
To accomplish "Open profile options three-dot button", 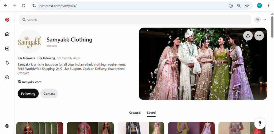I will 259,36.
